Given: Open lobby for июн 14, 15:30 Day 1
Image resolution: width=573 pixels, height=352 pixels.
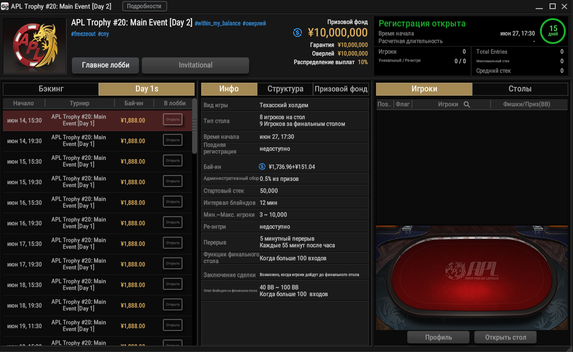Looking at the screenshot, I should [x=172, y=119].
